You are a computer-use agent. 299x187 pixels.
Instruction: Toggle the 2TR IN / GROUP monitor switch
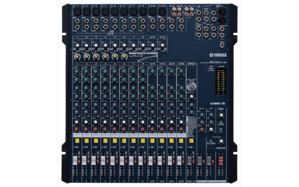[x=221, y=122]
